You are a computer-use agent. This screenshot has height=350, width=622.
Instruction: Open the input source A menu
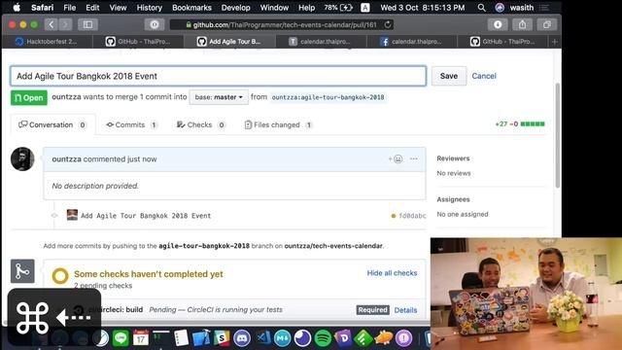(x=365, y=8)
